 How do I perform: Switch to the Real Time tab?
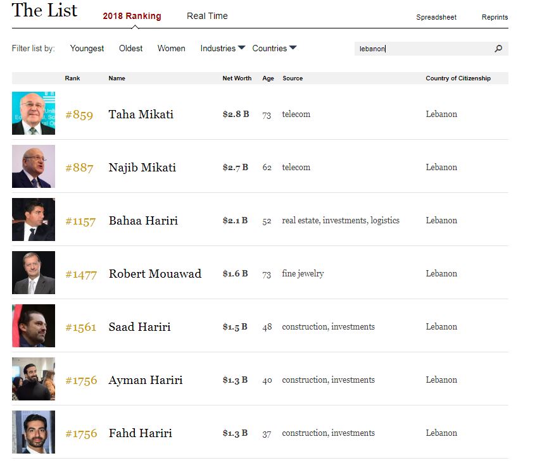[x=207, y=16]
